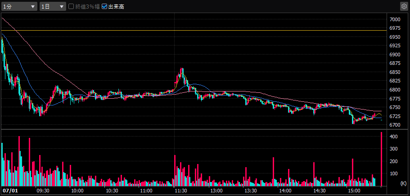410x196 pixels.
Task: Click the 400 volume axis label
Action: [x=394, y=137]
